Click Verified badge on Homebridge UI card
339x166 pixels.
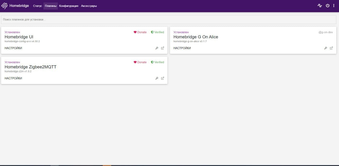point(157,32)
